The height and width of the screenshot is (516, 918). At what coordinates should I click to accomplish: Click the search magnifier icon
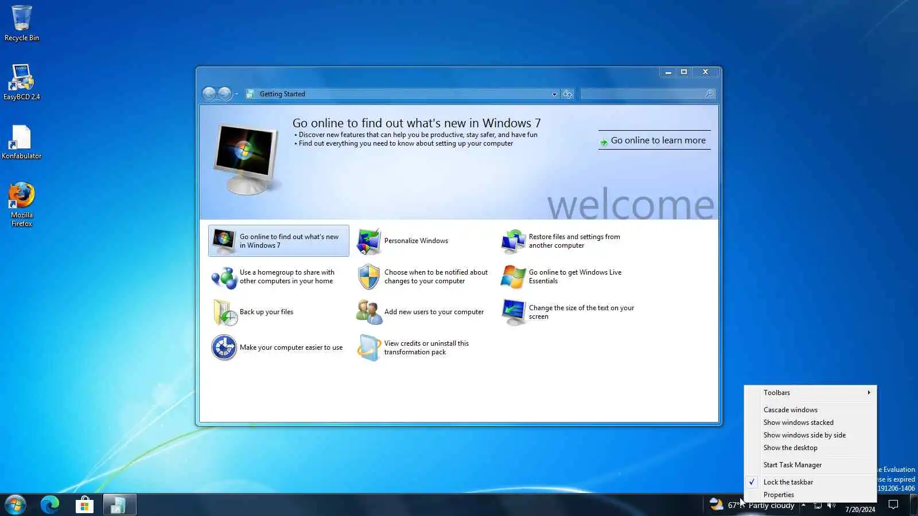tap(709, 94)
